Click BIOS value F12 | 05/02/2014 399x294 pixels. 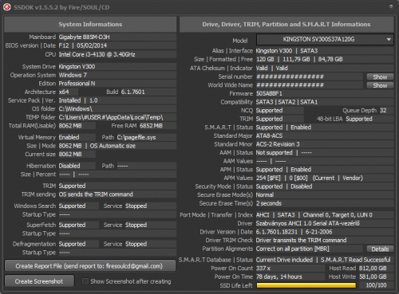83,45
